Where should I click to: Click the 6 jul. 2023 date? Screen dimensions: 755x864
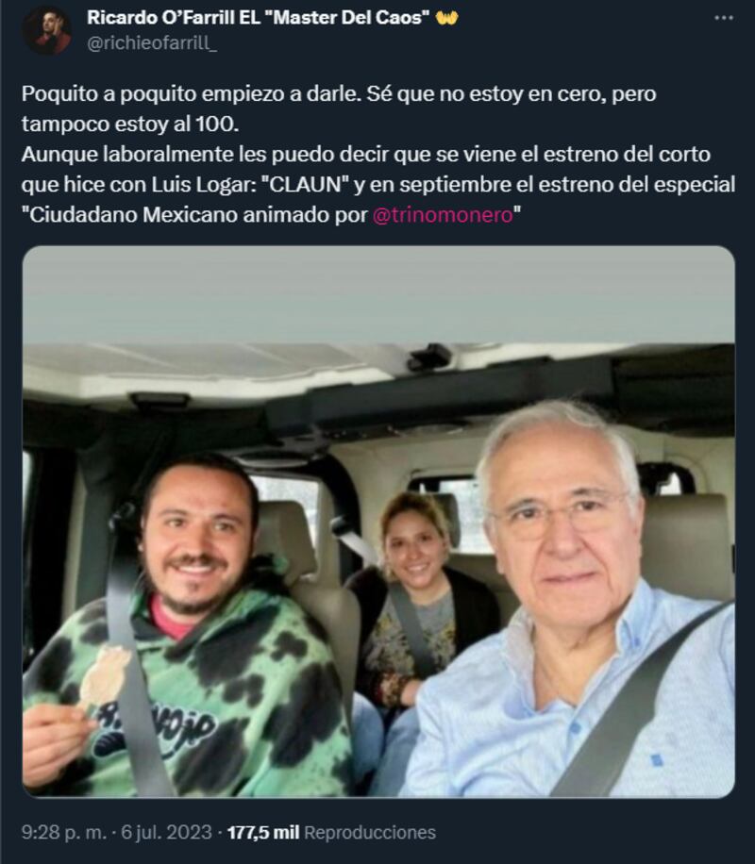(166, 832)
